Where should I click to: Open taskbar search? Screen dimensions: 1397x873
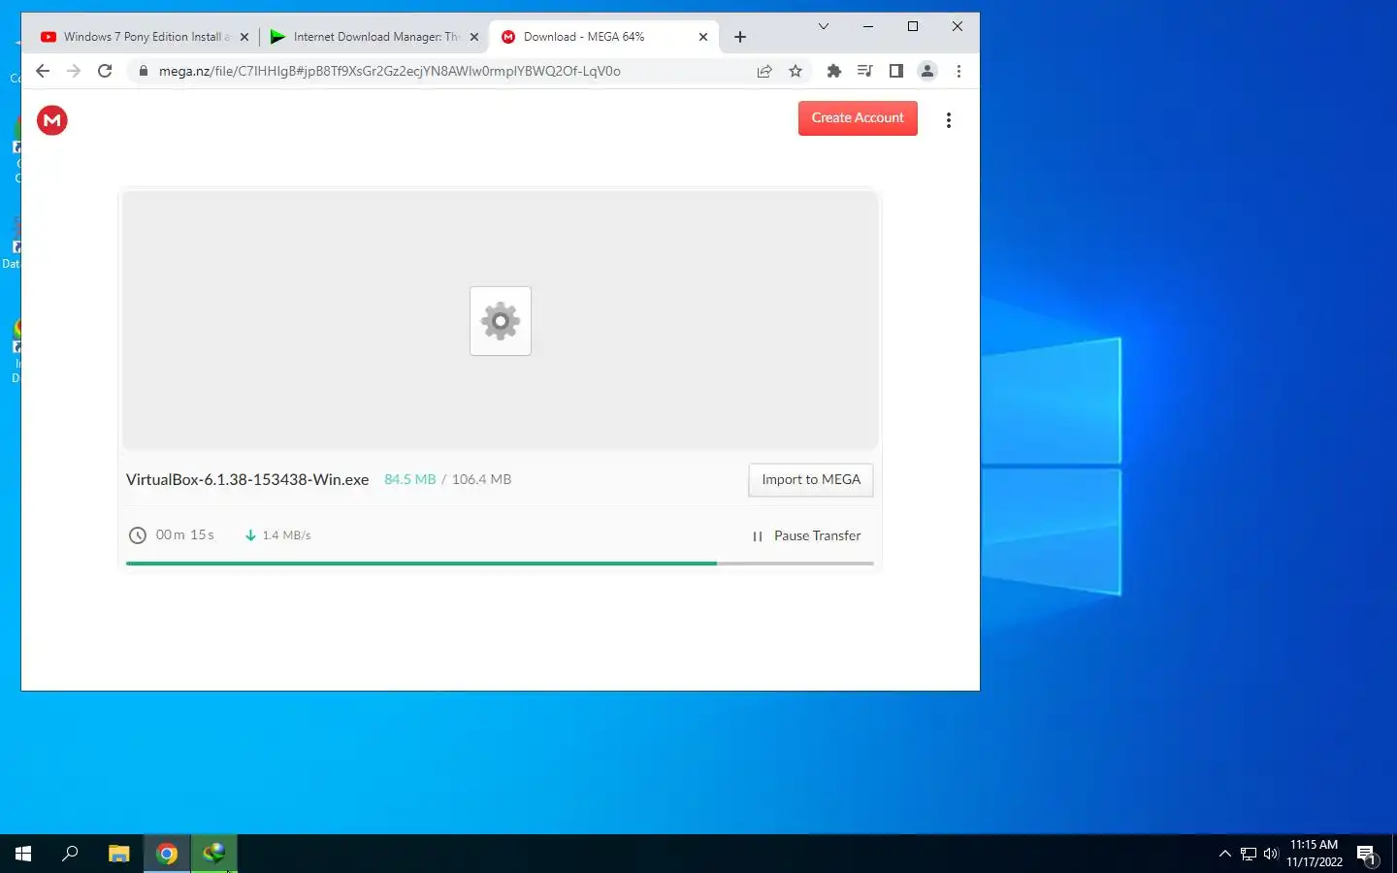70,854
